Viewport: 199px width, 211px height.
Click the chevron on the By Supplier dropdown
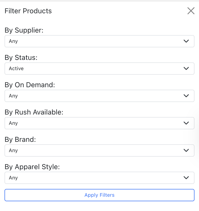[186, 41]
